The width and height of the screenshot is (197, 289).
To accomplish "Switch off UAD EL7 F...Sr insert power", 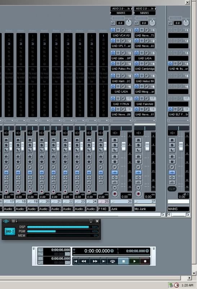I will point(170,109).
